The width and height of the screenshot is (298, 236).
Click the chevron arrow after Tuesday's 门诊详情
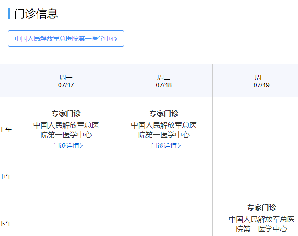[x=179, y=146]
